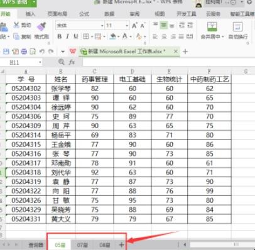
Task: Open the font color dropdown arrow
Action: (x=131, y=36)
